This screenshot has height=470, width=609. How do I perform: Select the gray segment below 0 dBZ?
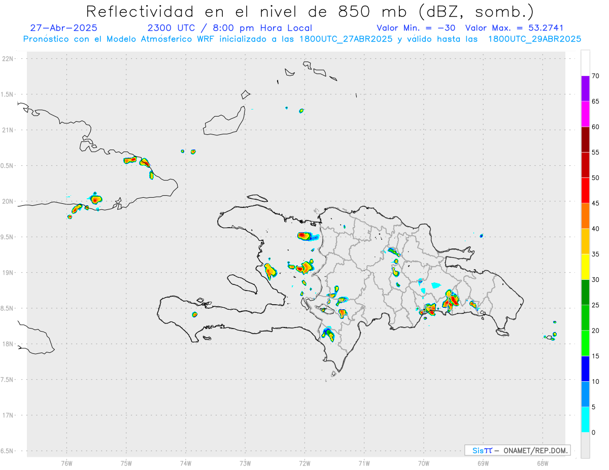(x=585, y=445)
